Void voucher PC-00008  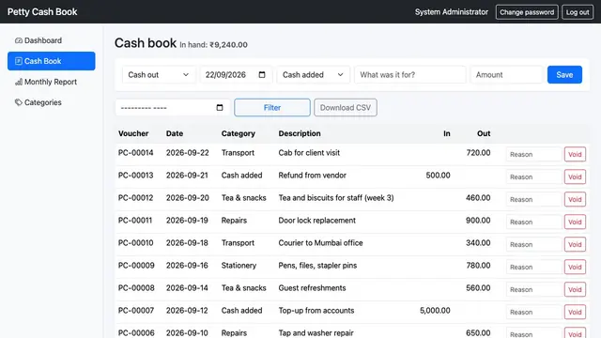[x=575, y=290]
